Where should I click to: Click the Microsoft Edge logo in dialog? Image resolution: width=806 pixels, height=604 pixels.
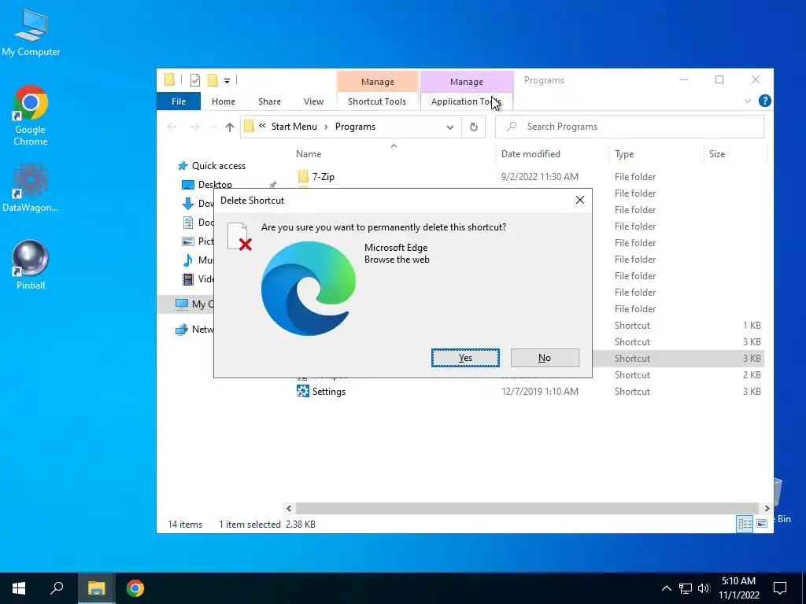coord(309,288)
